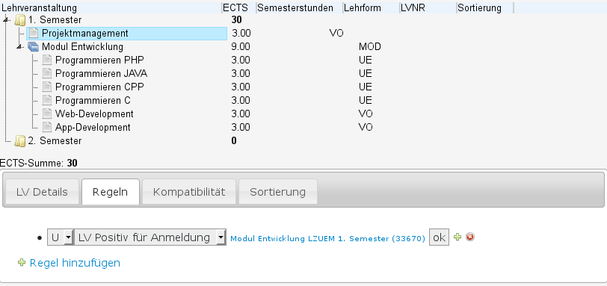Open Modul Entwicklung LZUEM 1. Semester link
The height and width of the screenshot is (286, 607).
coord(327,239)
